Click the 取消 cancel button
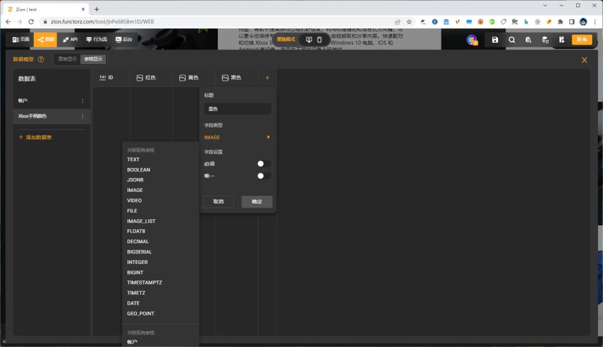603x347 pixels. (x=218, y=201)
